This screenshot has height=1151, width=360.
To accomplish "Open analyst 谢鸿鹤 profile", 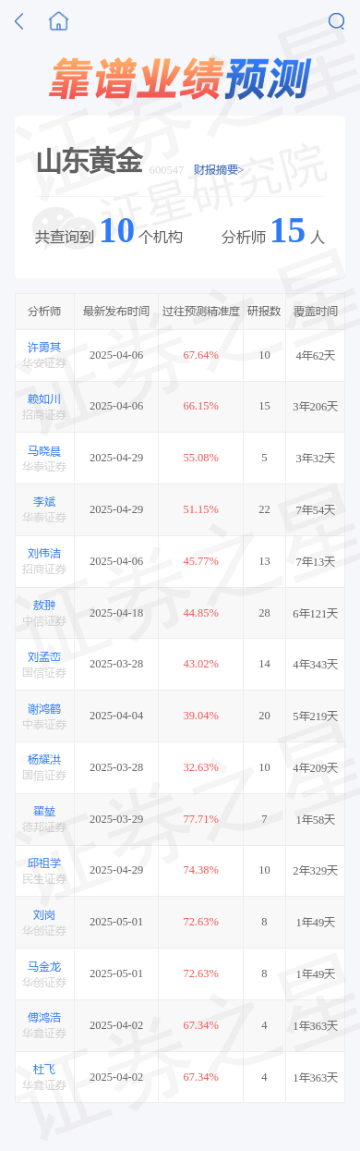I will (x=44, y=709).
